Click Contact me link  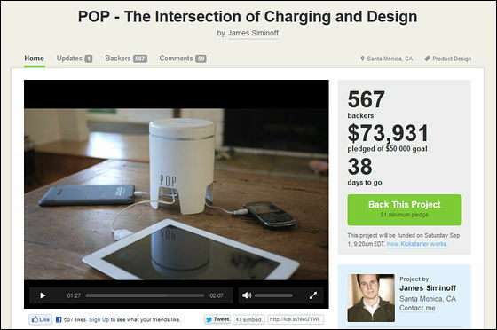coord(417,308)
